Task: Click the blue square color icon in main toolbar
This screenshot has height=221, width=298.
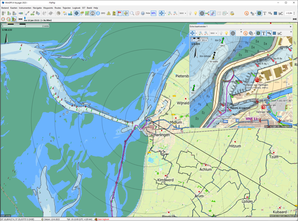Action: (x=275, y=13)
